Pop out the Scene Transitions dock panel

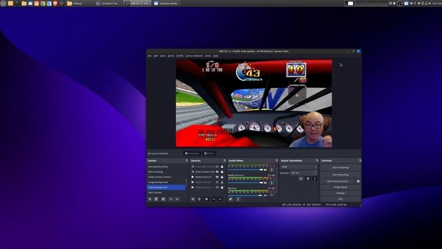[x=317, y=160]
